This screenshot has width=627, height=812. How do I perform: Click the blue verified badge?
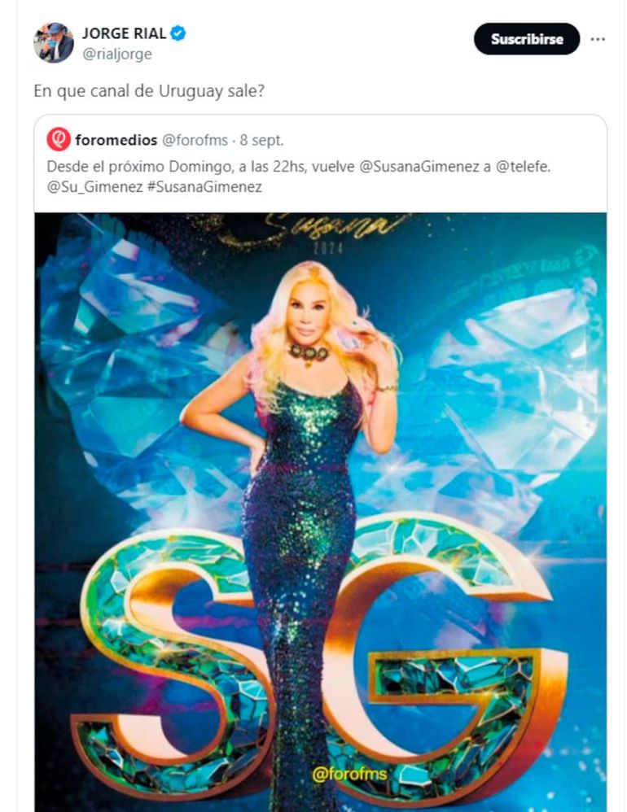178,33
